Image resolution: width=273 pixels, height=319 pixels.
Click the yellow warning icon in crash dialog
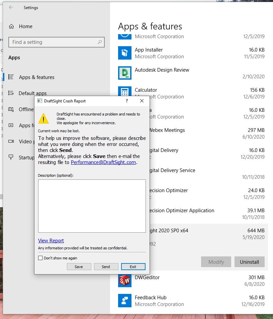pyautogui.click(x=43, y=118)
